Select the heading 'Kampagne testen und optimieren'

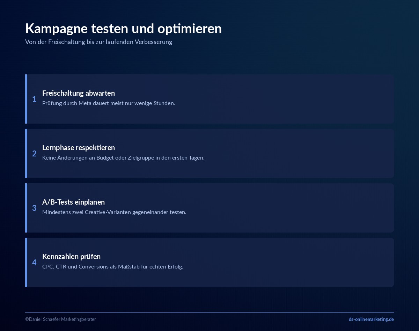click(123, 28)
